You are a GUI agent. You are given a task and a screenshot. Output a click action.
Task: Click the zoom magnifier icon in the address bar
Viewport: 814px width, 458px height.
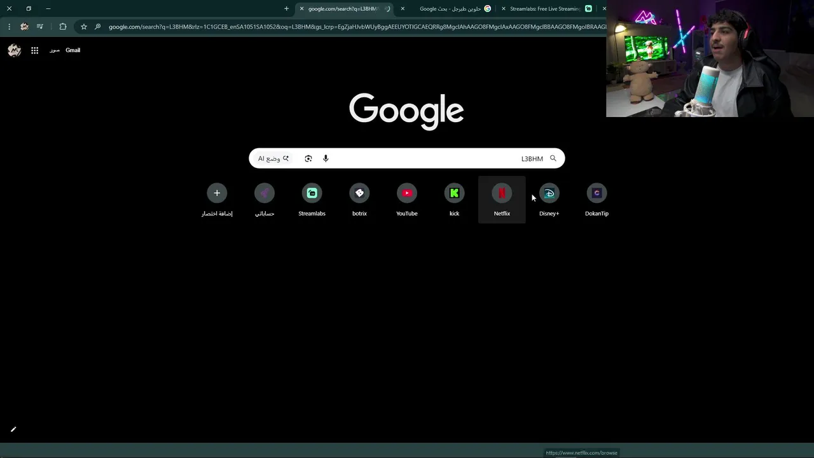click(x=97, y=27)
